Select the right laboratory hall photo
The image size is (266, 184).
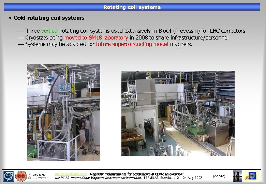click(x=178, y=113)
